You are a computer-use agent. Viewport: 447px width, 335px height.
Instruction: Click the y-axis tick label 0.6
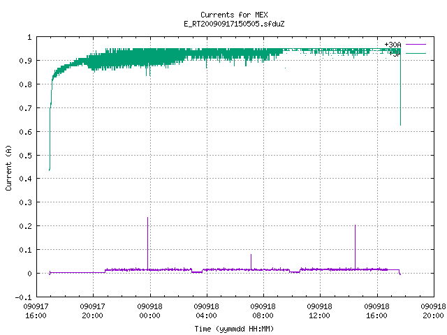coord(25,132)
